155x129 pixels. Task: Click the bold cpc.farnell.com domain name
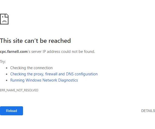(x=14, y=52)
